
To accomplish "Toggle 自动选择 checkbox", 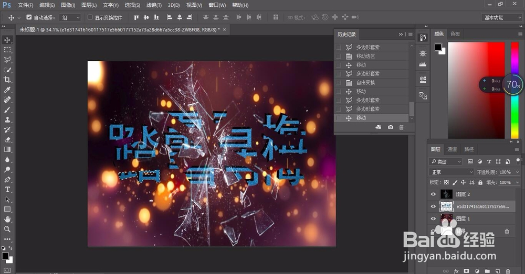I will [x=29, y=17].
